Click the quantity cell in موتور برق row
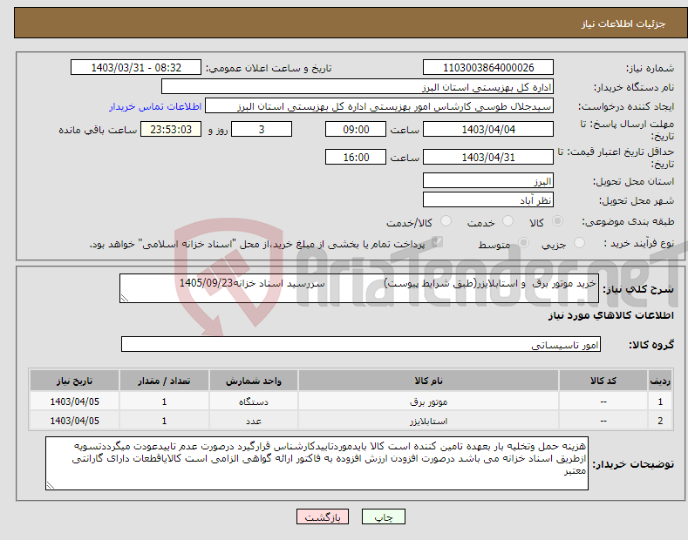 pos(164,402)
